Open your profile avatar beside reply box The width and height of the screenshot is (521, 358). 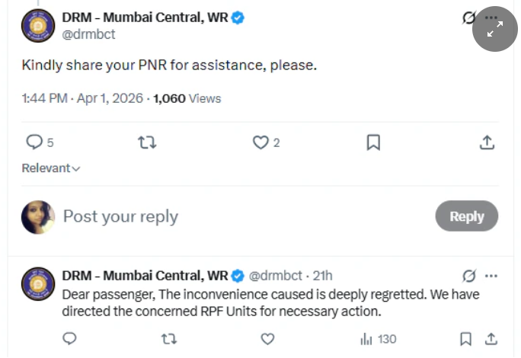click(38, 217)
